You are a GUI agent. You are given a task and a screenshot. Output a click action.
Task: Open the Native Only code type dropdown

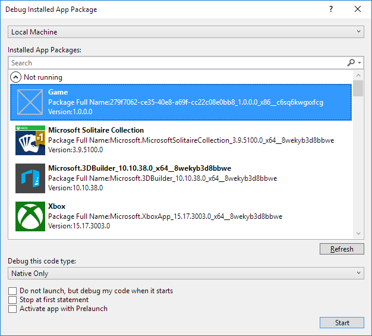coord(186,274)
